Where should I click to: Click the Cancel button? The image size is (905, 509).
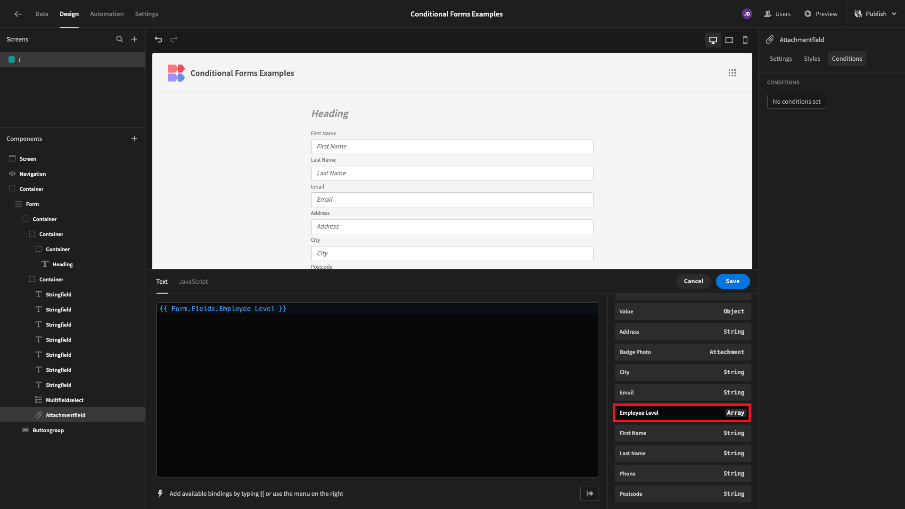coord(693,281)
